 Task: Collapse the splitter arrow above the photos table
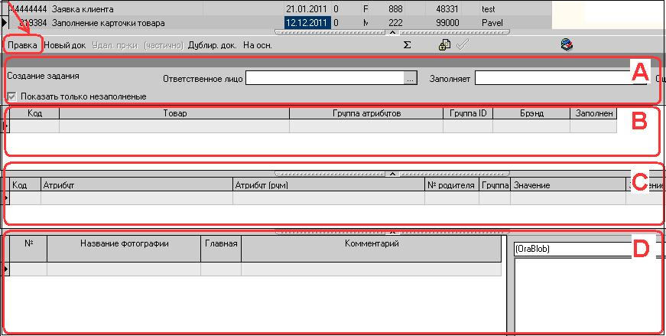(393, 232)
